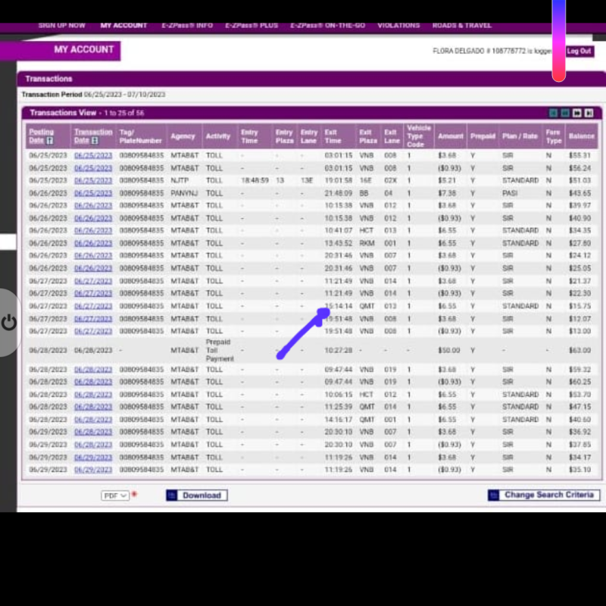Click Change Search Criteria button
Image resolution: width=606 pixels, height=606 pixels.
pyautogui.click(x=544, y=495)
